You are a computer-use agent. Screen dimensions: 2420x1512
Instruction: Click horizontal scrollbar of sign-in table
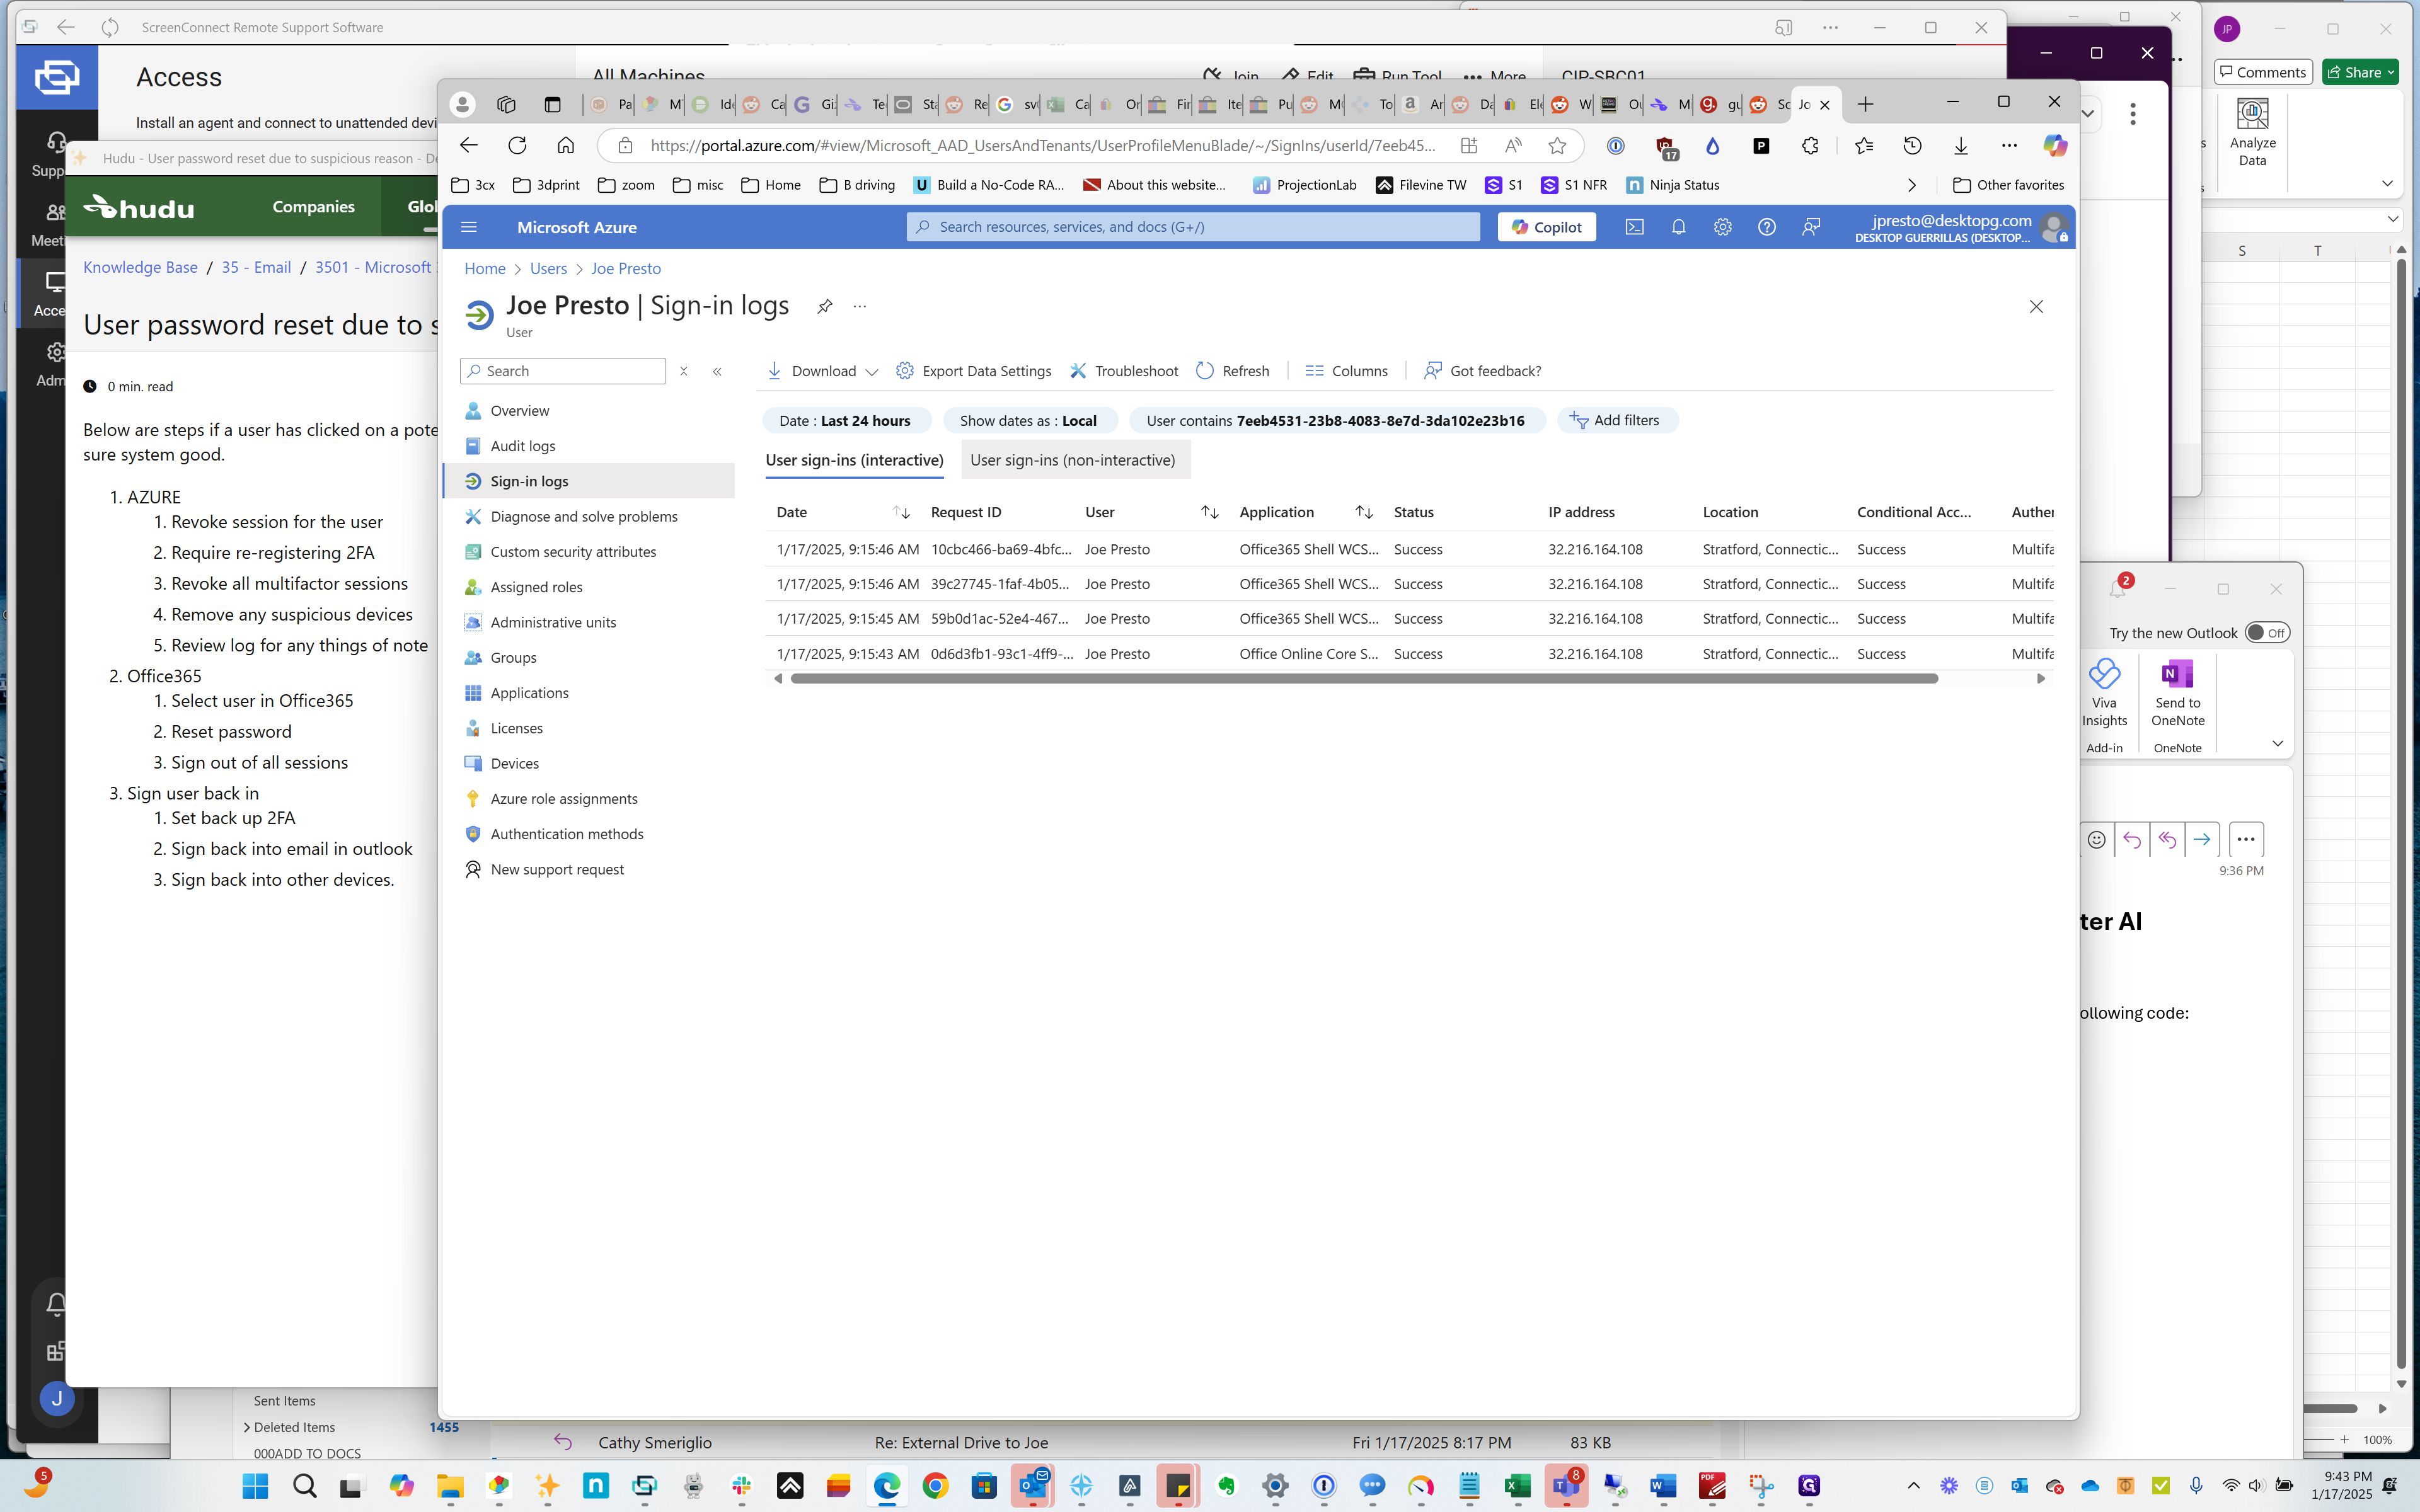1364,679
